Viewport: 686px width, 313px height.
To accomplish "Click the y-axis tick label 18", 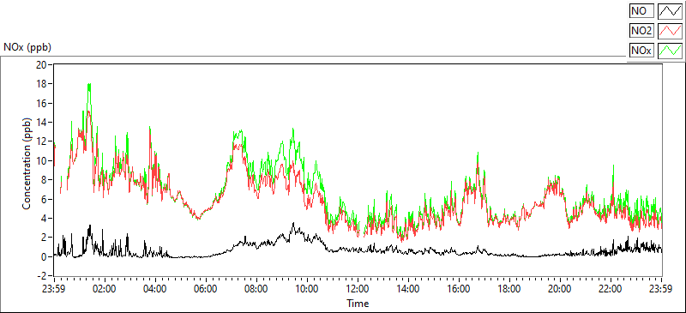I will [42, 84].
